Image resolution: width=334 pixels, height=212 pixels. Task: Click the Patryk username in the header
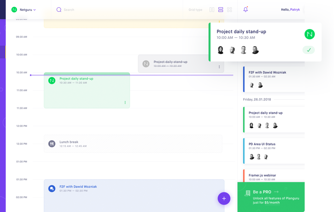pyautogui.click(x=295, y=10)
